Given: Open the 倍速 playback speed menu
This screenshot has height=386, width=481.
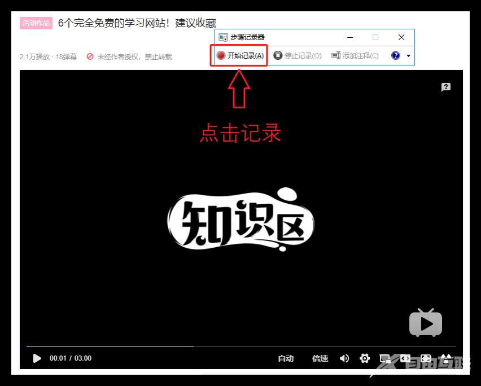Looking at the screenshot, I should coord(320,358).
